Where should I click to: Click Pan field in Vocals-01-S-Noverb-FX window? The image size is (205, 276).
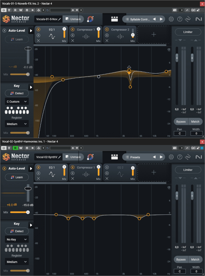pos(180,133)
